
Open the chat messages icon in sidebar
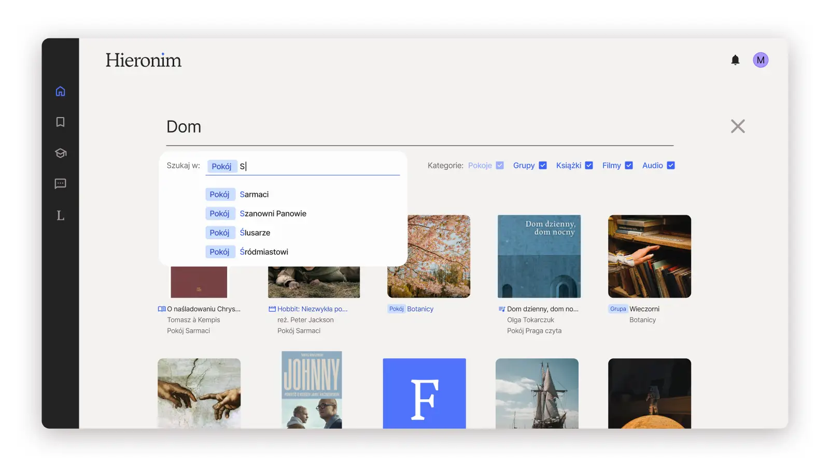tap(60, 184)
